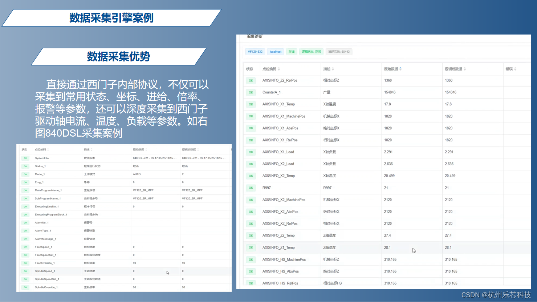Select MainProgramName_1 in the left table
The image size is (537, 302).
pos(48,190)
